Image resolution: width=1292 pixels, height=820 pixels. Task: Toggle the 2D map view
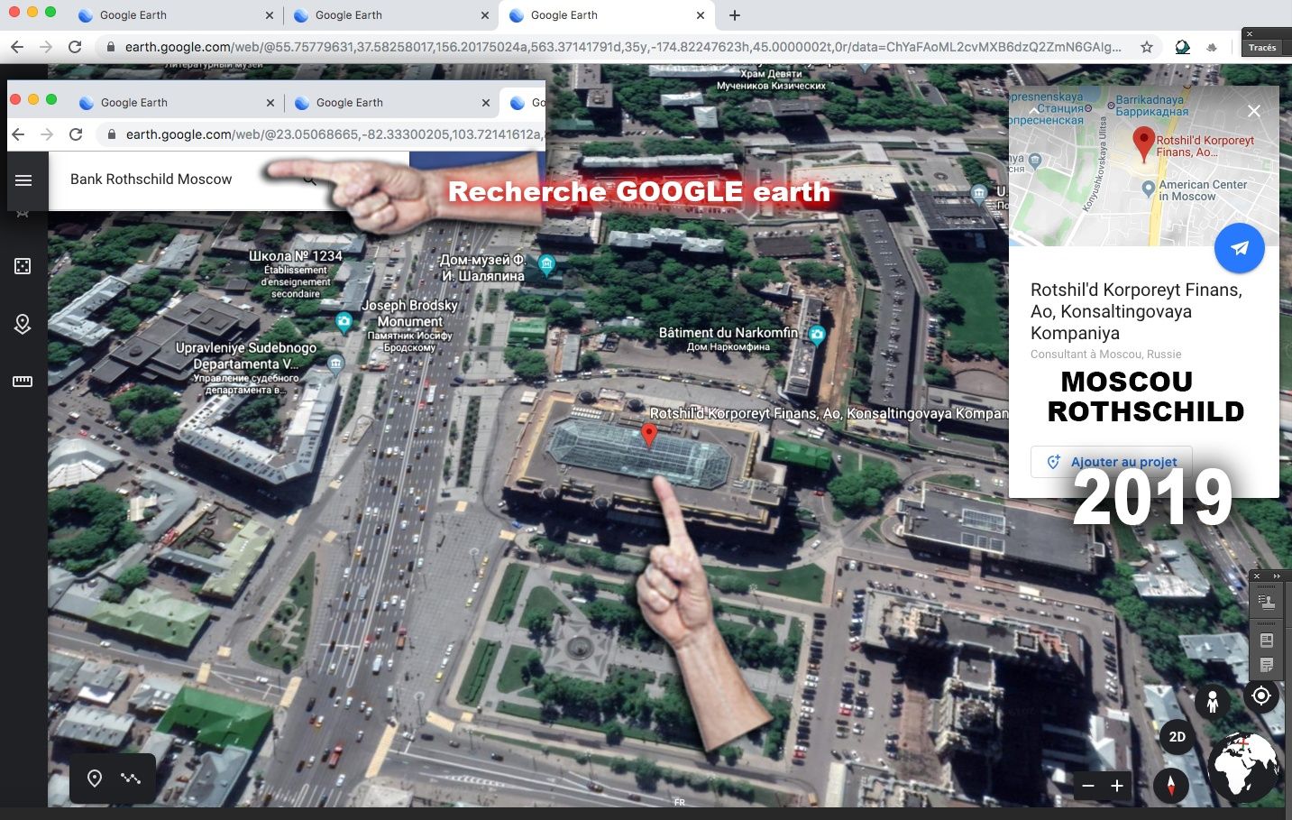coord(1177,737)
